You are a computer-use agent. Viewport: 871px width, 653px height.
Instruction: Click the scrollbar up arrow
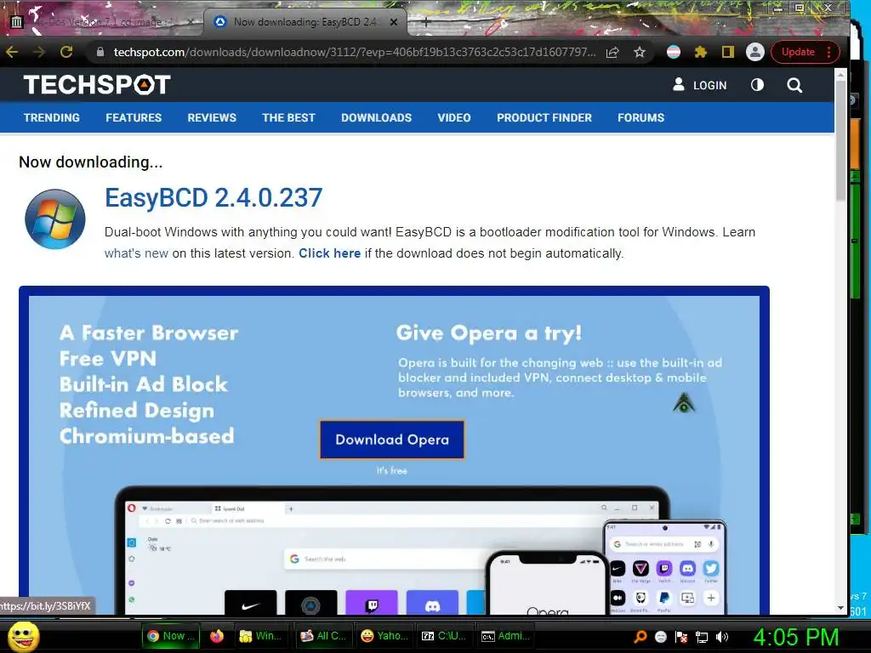click(840, 74)
